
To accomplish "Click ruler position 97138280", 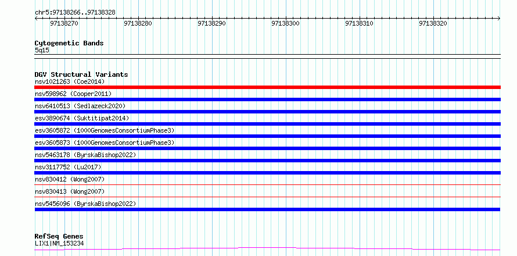I will (x=138, y=23).
